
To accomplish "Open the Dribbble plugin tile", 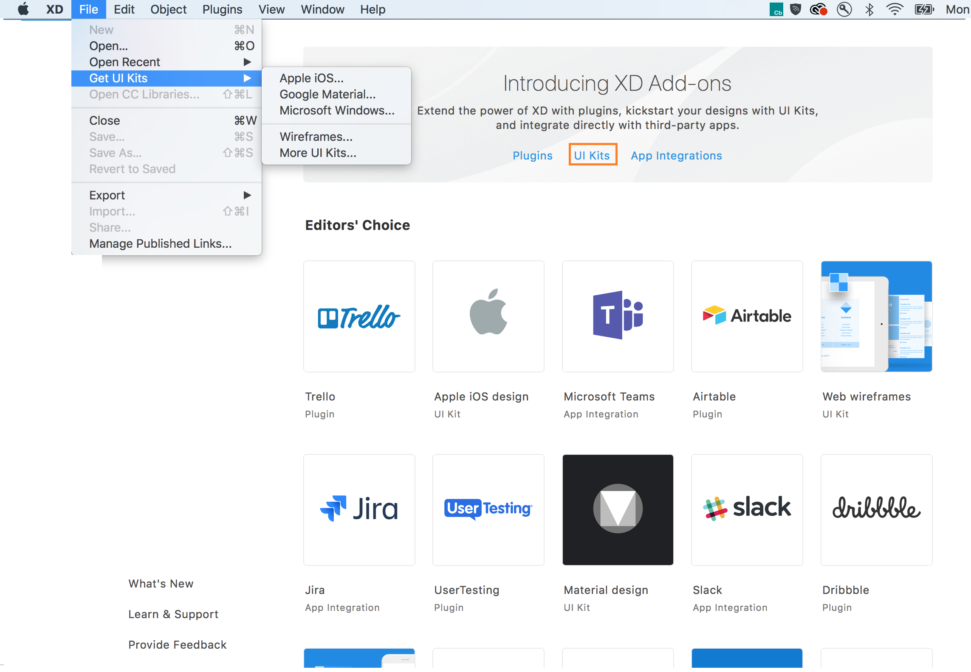I will pyautogui.click(x=877, y=510).
